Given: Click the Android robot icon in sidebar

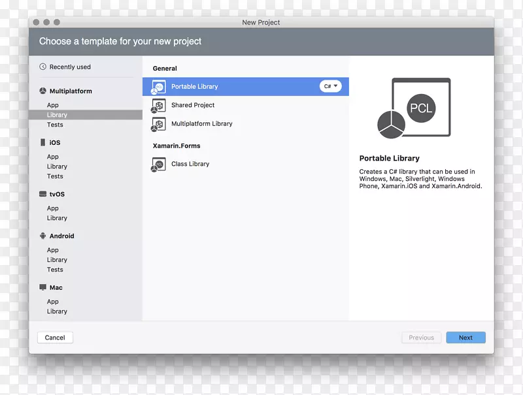Looking at the screenshot, I should pyautogui.click(x=42, y=236).
